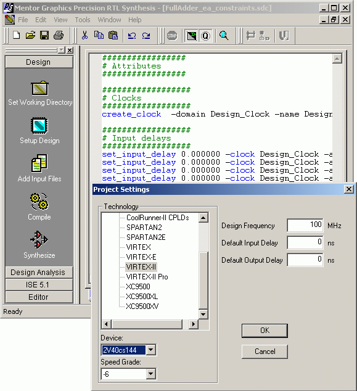Click the New file toolbar icon
Screen dimensions: 357x391
(x=16, y=35)
